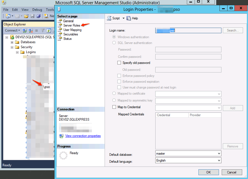Select the Server Roles page

click(71, 25)
